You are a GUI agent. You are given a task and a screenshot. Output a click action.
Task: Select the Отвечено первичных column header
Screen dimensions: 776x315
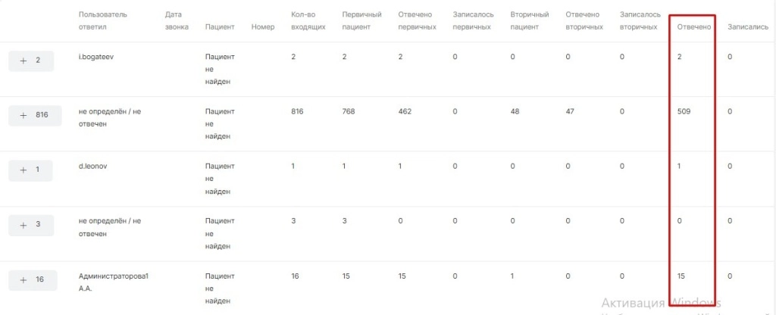click(x=417, y=20)
